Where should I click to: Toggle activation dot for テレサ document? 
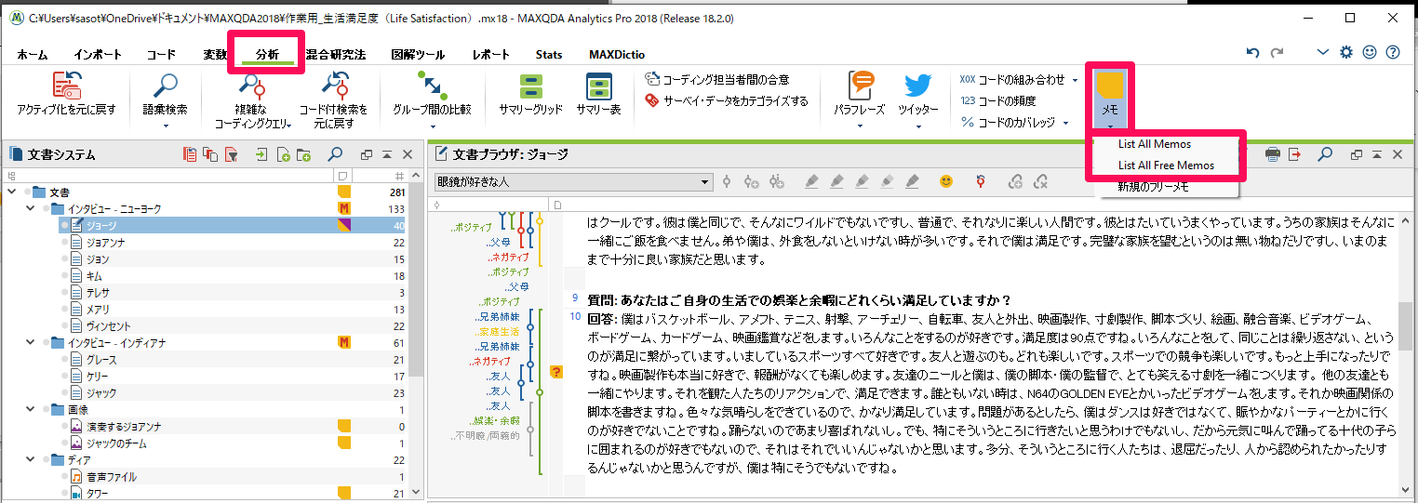(63, 293)
